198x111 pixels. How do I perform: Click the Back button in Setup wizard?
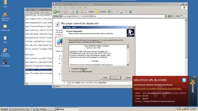coord(105,77)
